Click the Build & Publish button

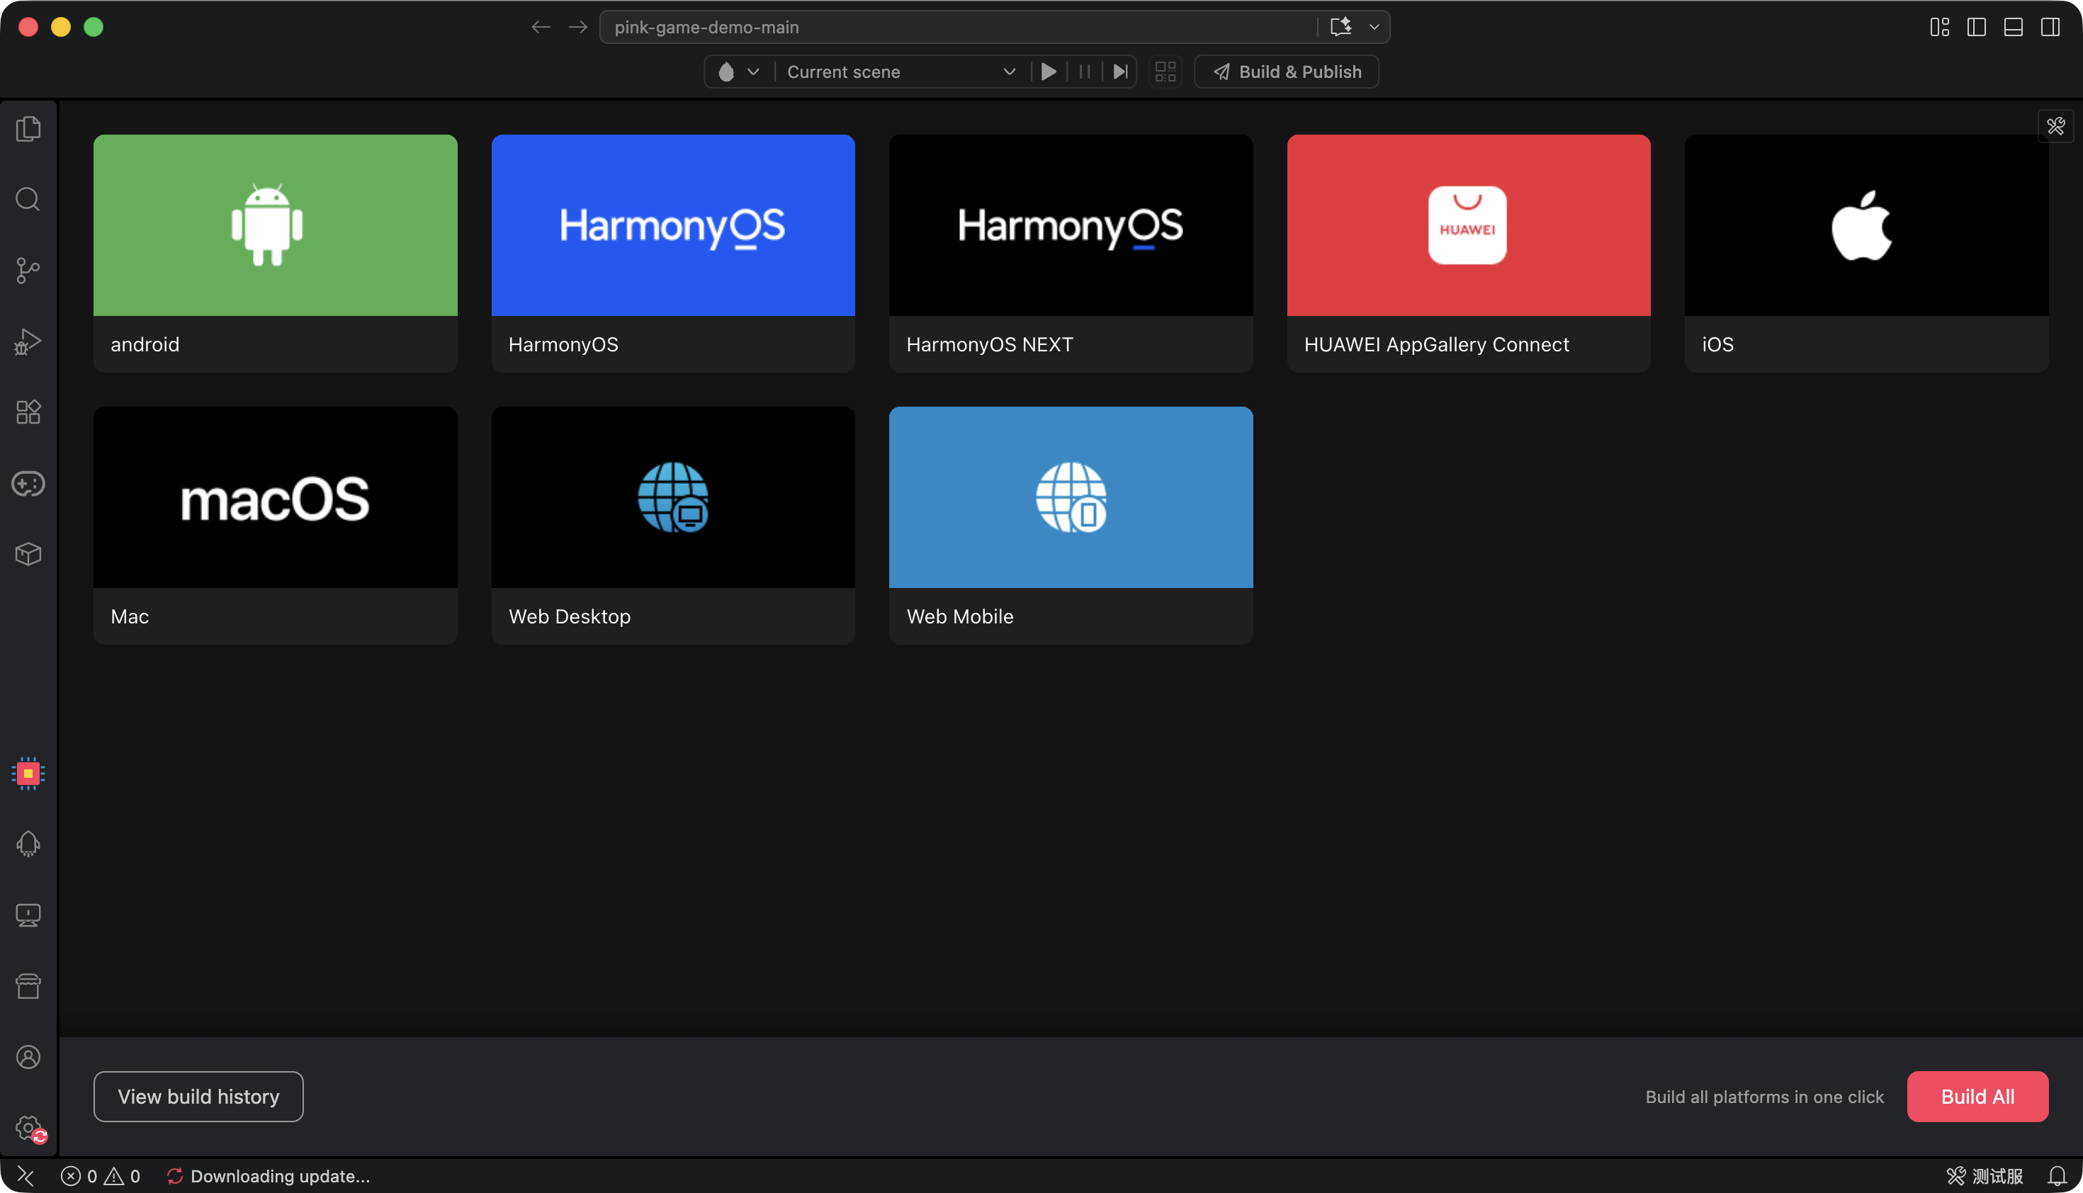coord(1287,72)
